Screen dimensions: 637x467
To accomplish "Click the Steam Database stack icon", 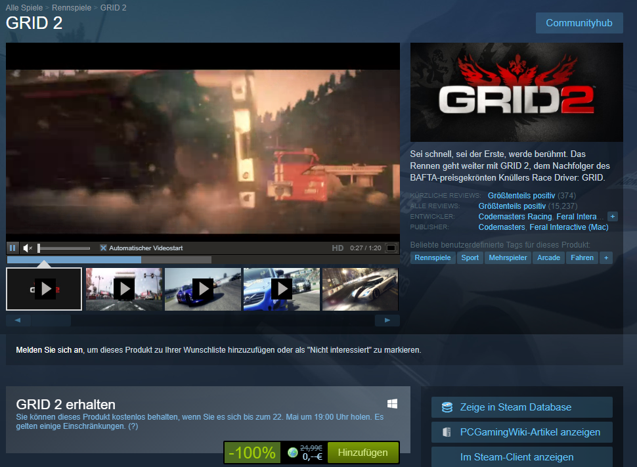I will 447,407.
